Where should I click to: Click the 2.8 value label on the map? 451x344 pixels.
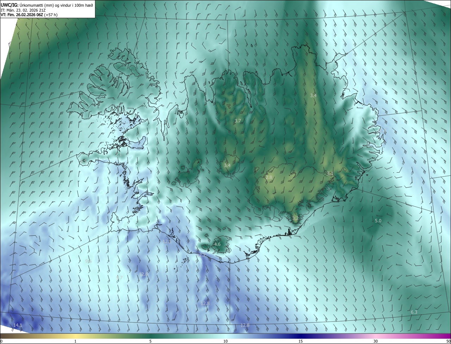[x=269, y=178]
